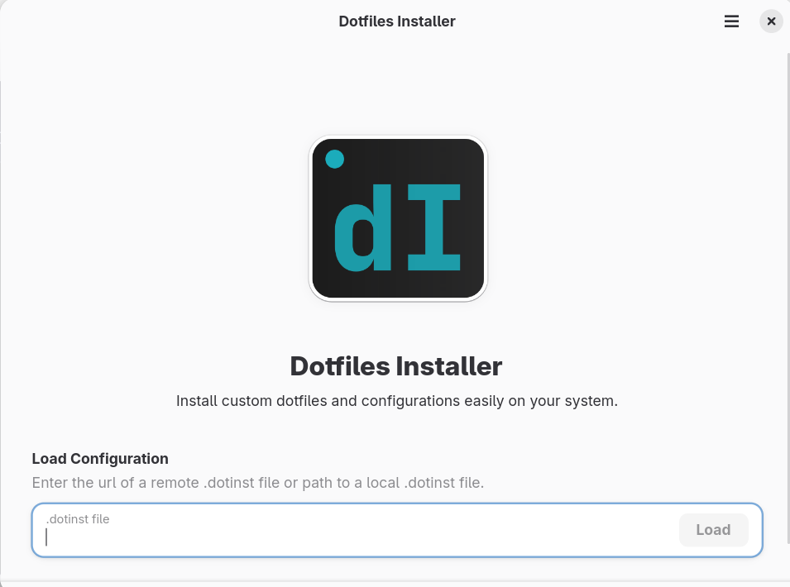The image size is (790, 587).
Task: Click the header bar title Dotfiles Installer
Action: point(397,21)
